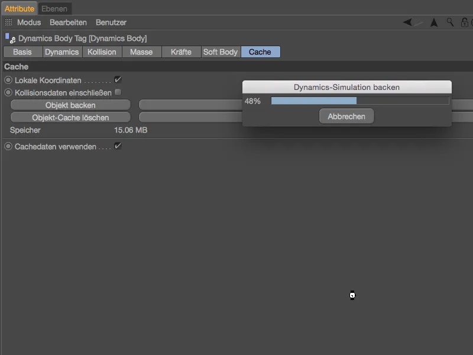Open the Benutzer menu

pyautogui.click(x=111, y=22)
